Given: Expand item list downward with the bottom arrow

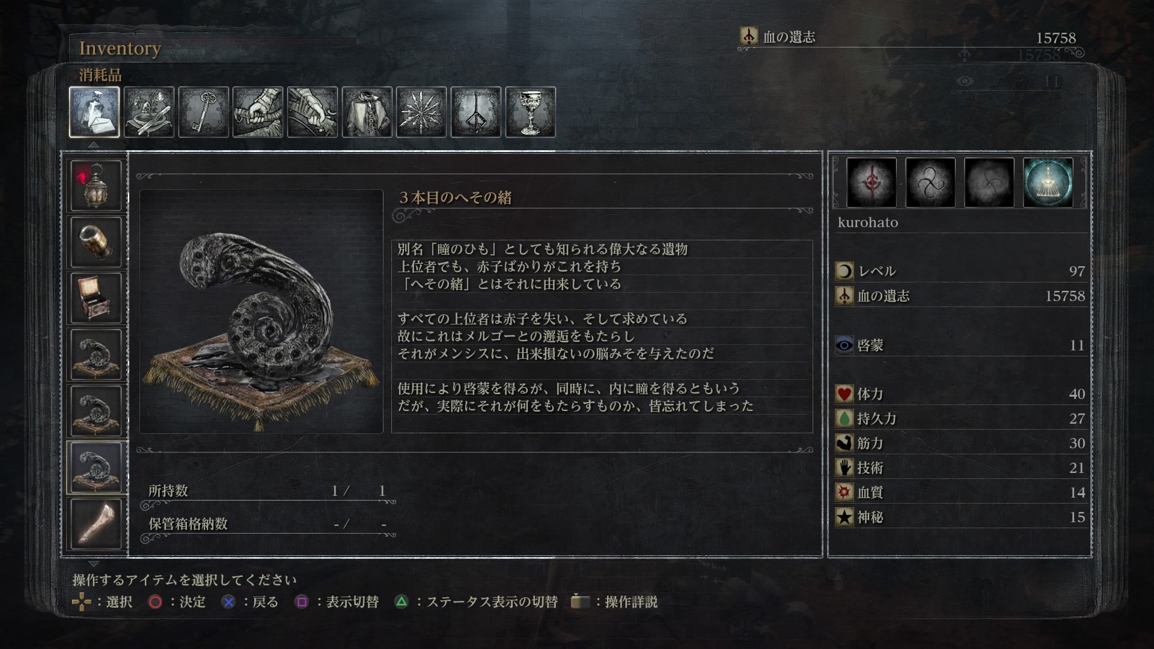Looking at the screenshot, I should [94, 564].
